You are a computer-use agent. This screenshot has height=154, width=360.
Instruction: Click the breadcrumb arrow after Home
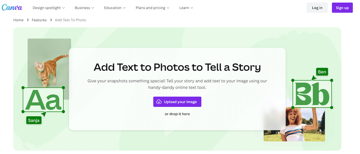click(28, 20)
